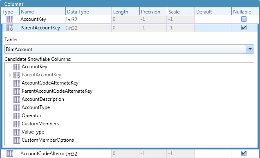
Task: Select AccountDescription candidate column
Action: [43, 99]
